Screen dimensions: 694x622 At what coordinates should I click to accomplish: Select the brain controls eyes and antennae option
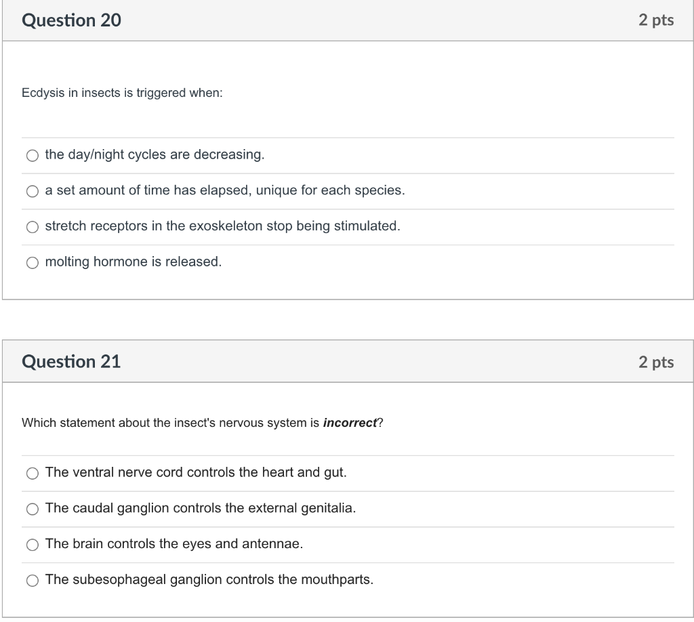tap(32, 544)
